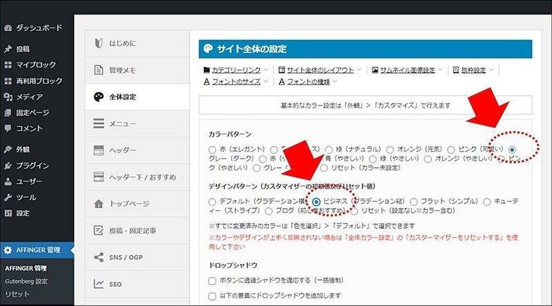The image size is (552, 306).
Task: Jump to サムネイル画像設定 link
Action: pos(407,70)
